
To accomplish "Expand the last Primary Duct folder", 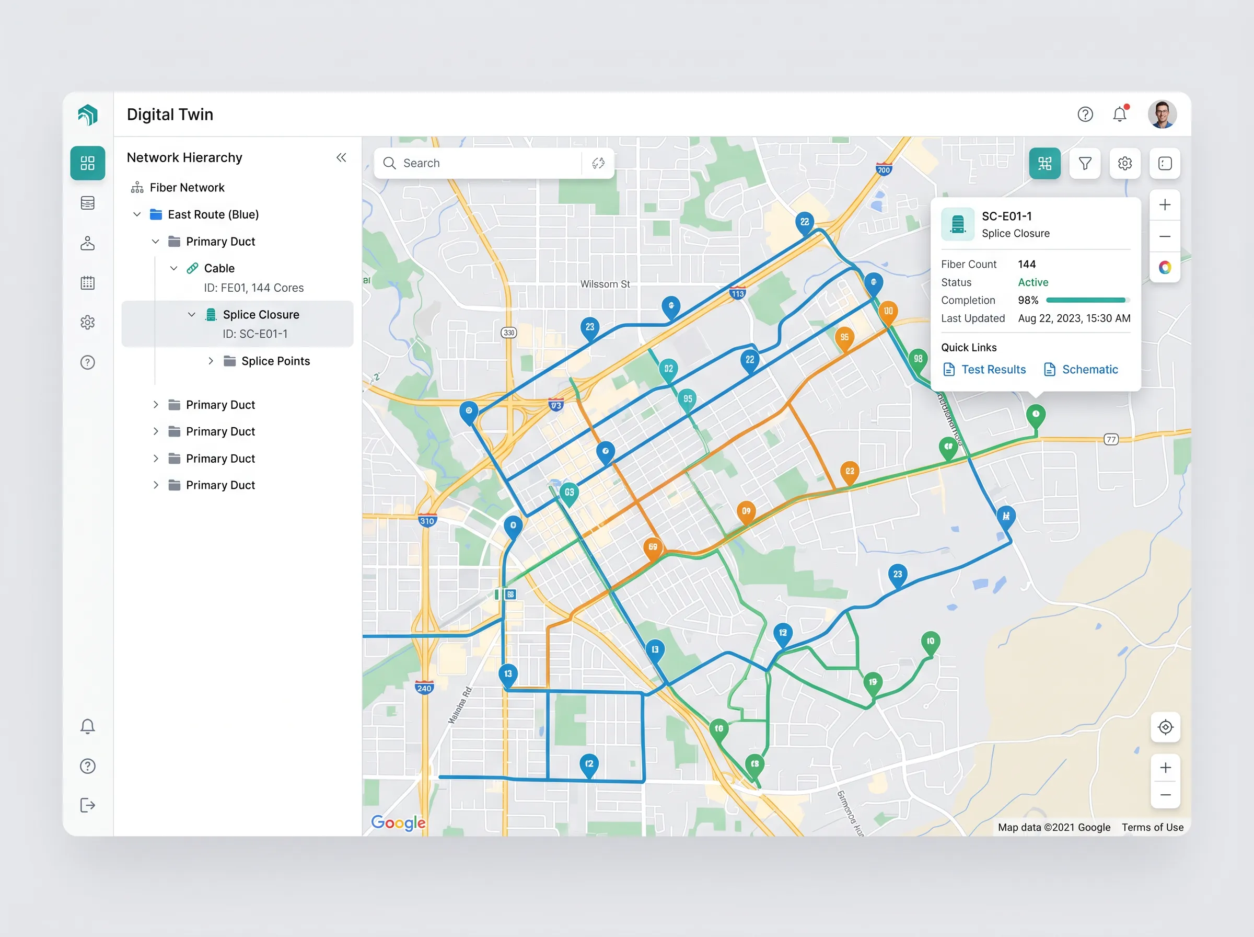I will click(x=156, y=486).
